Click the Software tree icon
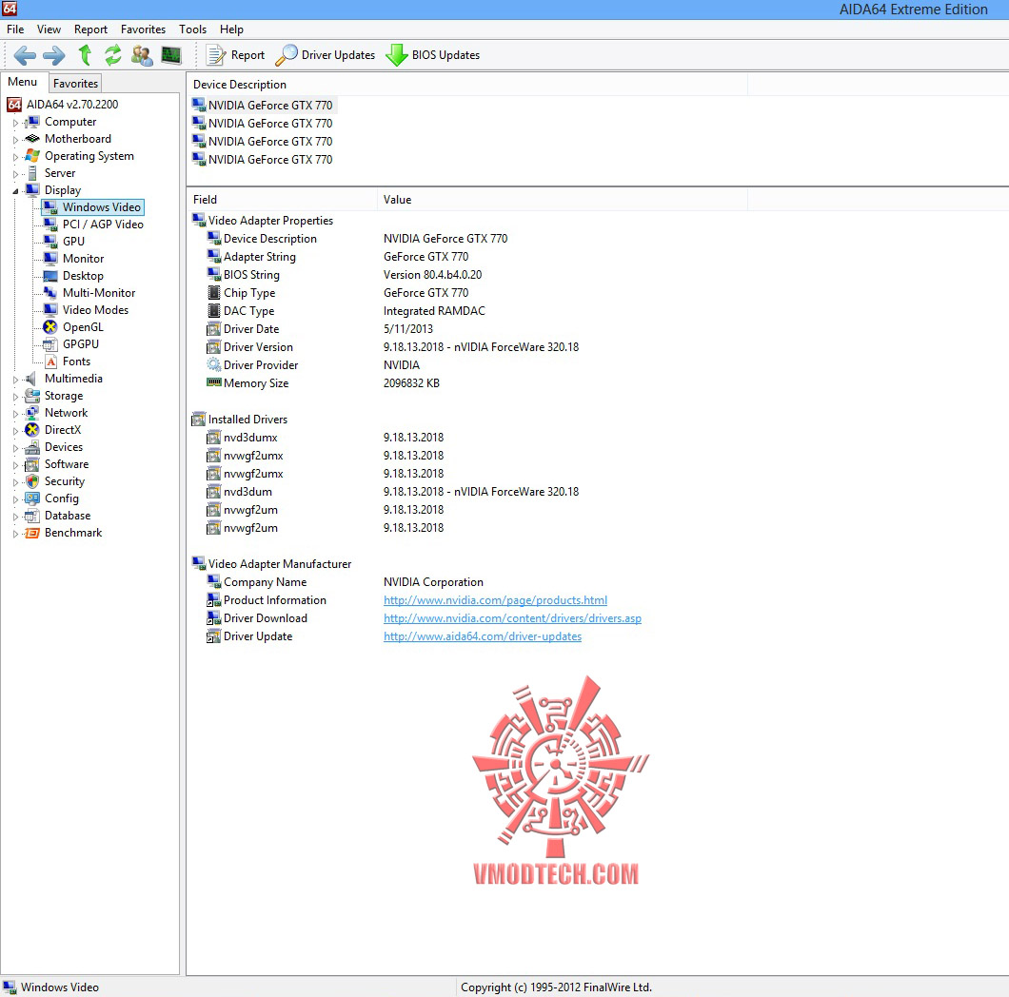This screenshot has width=1009, height=997. tap(32, 464)
